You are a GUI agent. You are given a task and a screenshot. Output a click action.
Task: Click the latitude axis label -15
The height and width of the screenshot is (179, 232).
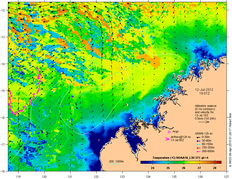(3, 91)
